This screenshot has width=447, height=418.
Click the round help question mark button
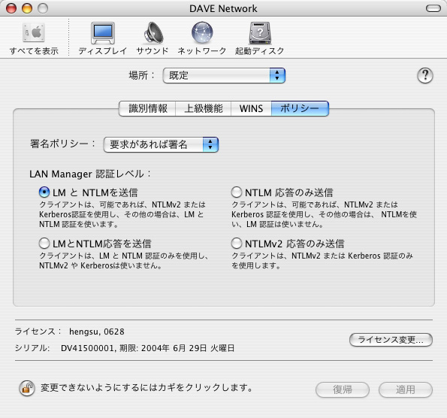[425, 76]
